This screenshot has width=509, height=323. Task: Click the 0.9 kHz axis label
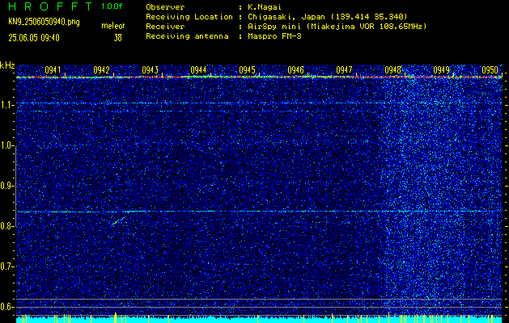pyautogui.click(x=7, y=186)
